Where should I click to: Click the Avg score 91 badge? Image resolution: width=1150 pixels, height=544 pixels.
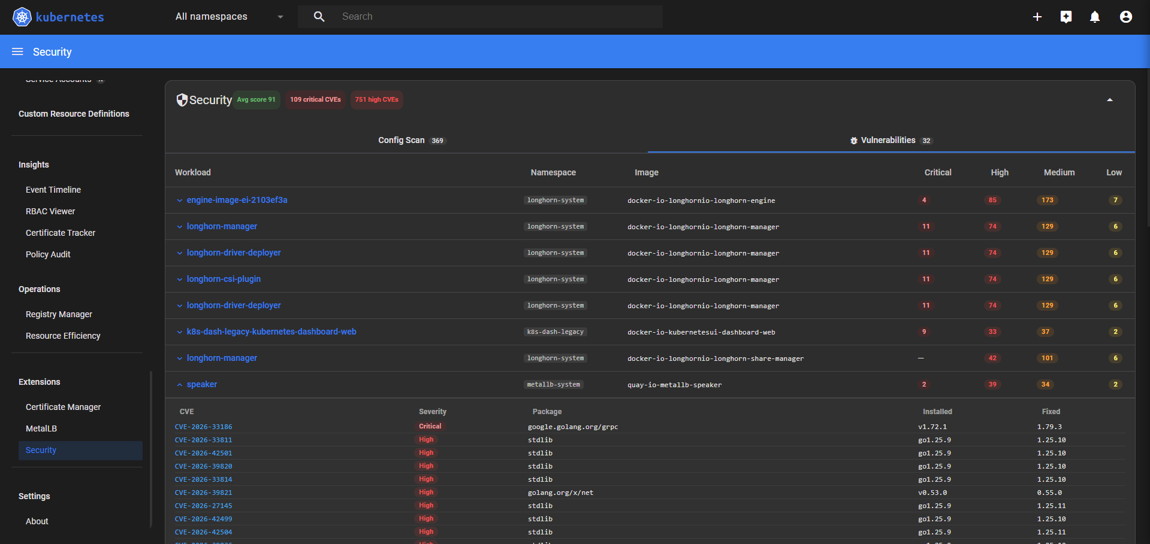[256, 99]
